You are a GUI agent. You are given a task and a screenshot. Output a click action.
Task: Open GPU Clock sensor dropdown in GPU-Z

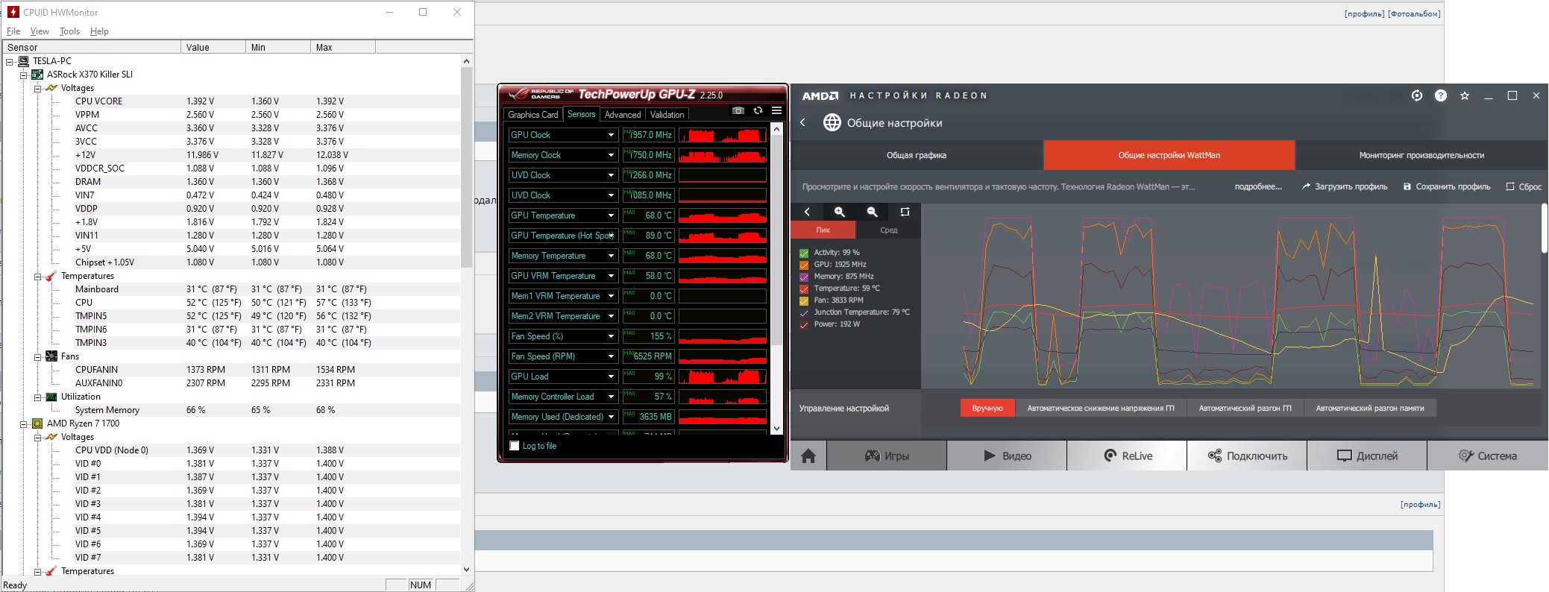pyautogui.click(x=611, y=135)
